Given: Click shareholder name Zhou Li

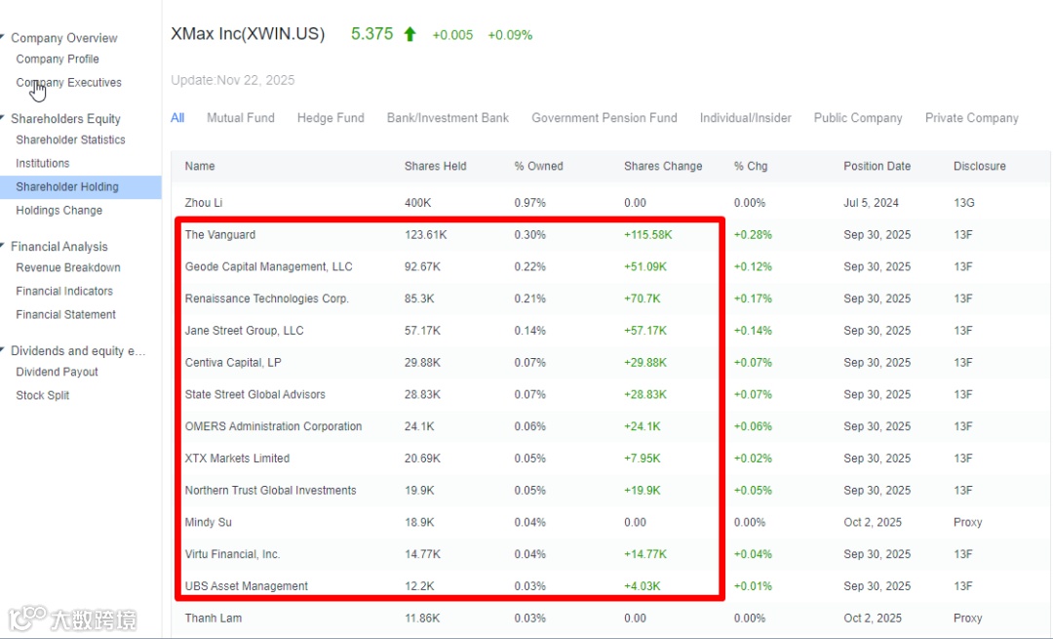Looking at the screenshot, I should (x=204, y=202).
